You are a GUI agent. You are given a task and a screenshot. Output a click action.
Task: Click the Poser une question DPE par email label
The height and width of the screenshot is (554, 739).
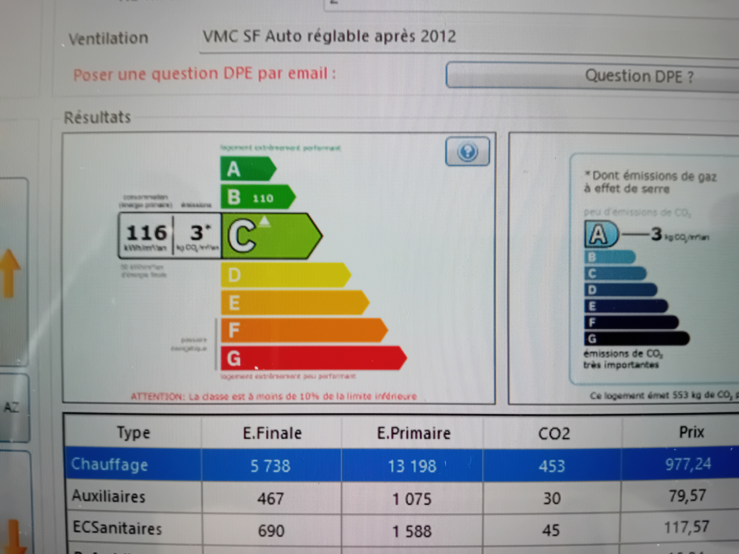[205, 74]
